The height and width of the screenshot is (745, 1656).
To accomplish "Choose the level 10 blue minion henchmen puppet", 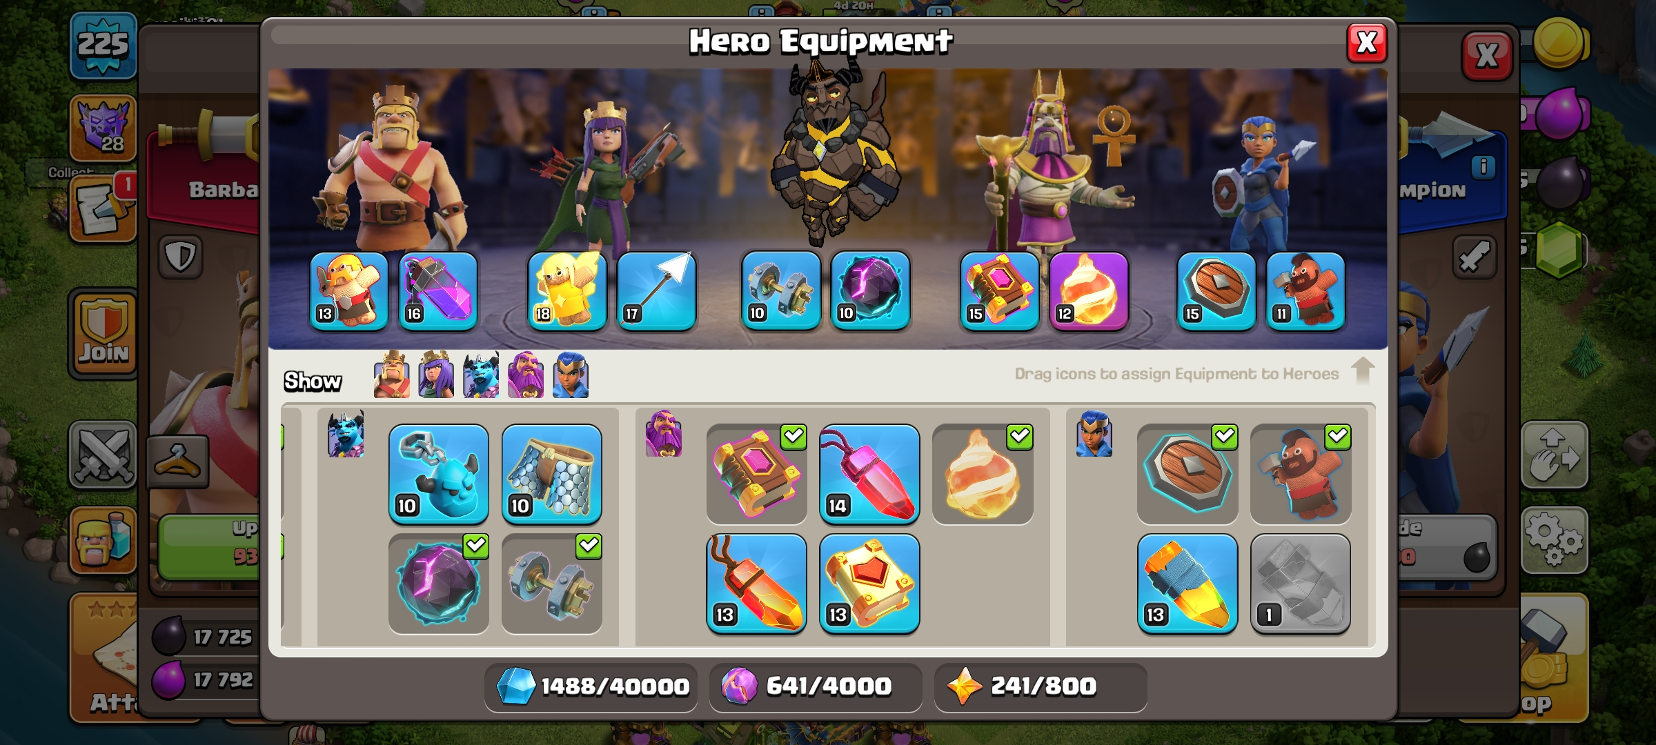I will (x=438, y=474).
